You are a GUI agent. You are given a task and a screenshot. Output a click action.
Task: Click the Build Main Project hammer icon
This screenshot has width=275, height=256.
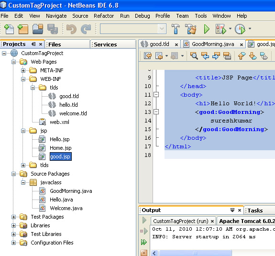tap(176, 29)
